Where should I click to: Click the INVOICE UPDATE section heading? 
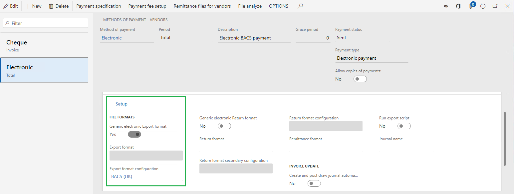point(304,166)
